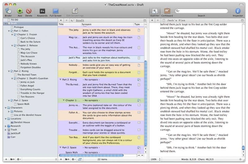Select the Derelict House image item
The width and height of the screenshot is (248, 164).
pos(22,122)
